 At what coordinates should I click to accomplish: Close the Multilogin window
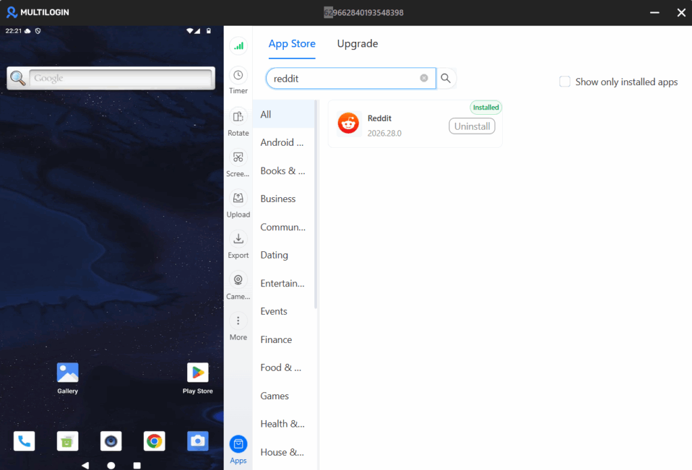tap(681, 12)
